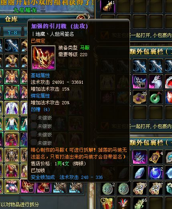Click the white spirit deer mount icon
This screenshot has width=172, height=209.
coord(156,81)
